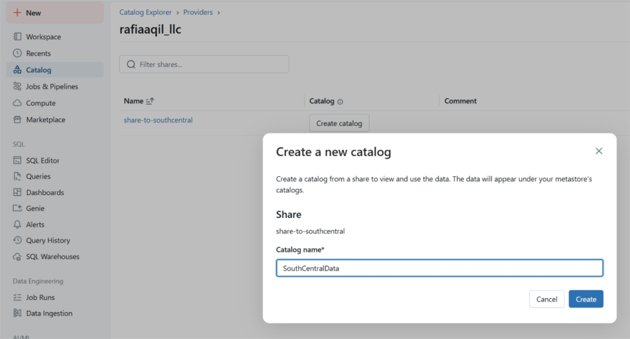
Task: Navigate to Providers breadcrumb
Action: pos(199,12)
